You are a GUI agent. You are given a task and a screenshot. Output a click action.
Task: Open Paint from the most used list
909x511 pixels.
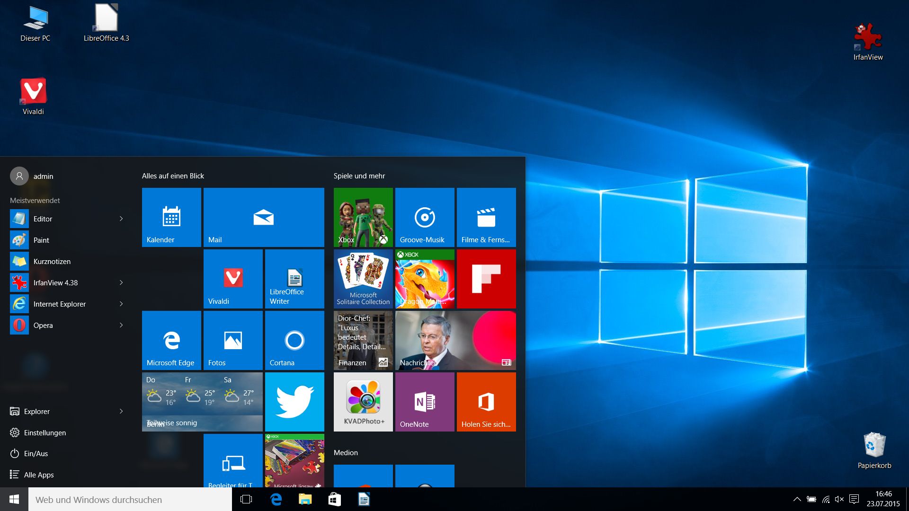[66, 240]
